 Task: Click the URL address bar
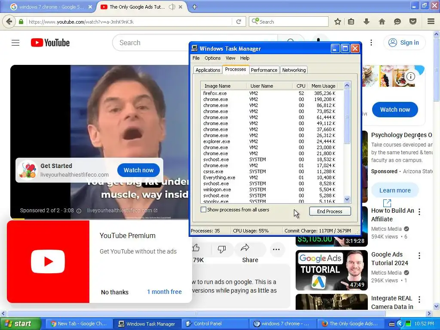(129, 21)
